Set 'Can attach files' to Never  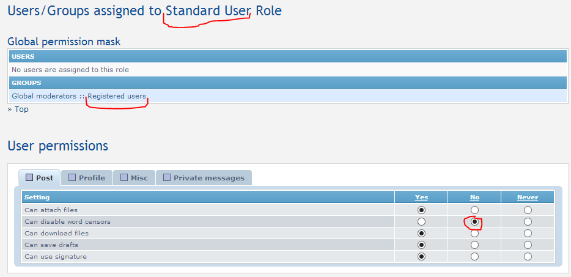[528, 210]
